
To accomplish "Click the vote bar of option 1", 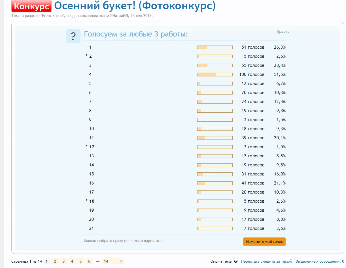I will click(x=215, y=47).
